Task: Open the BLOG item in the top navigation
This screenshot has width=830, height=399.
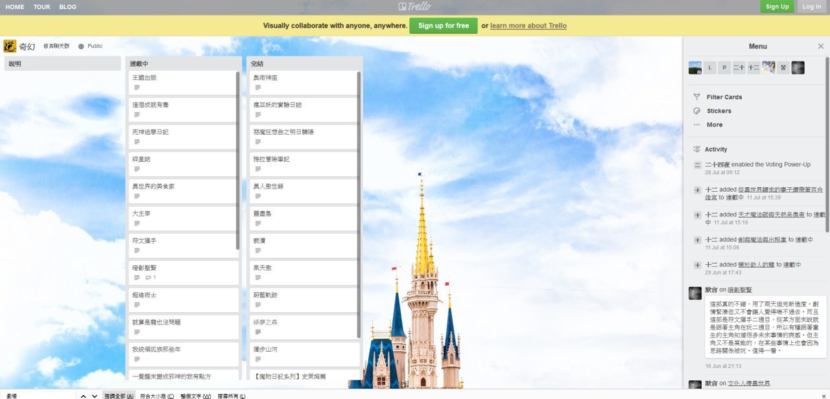Action: 67,7
